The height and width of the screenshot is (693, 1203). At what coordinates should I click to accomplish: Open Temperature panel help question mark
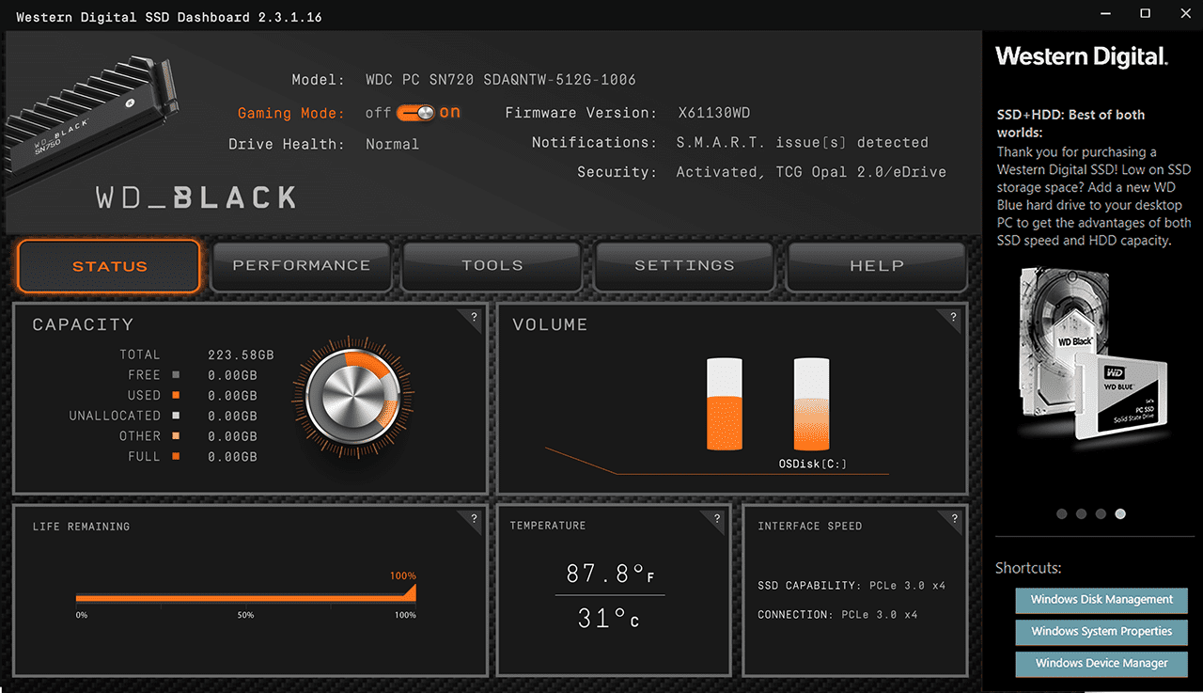[717, 518]
